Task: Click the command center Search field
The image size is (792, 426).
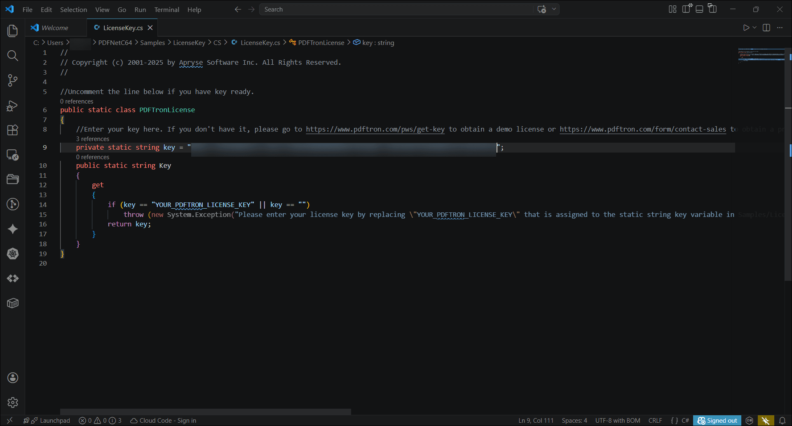Action: pos(396,9)
